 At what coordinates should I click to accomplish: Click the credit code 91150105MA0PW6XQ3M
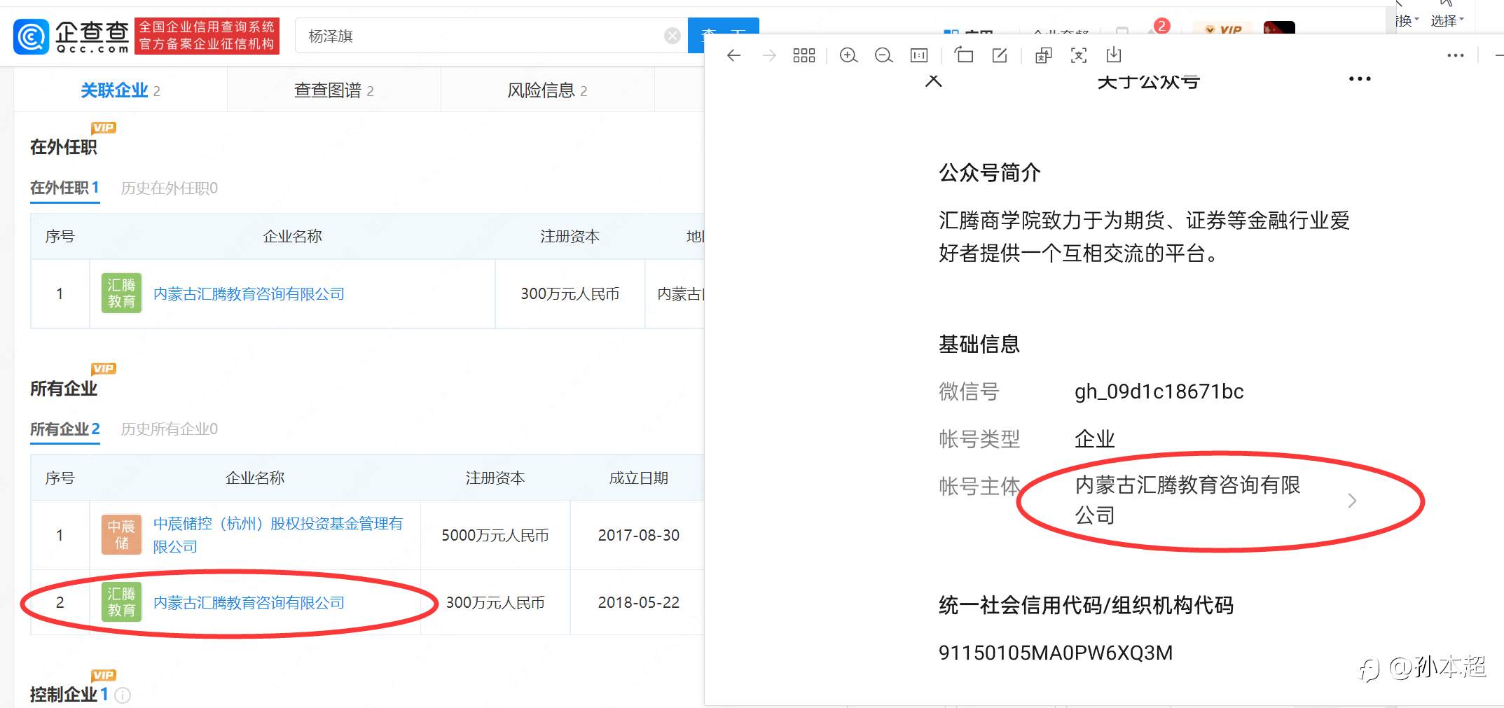tap(1055, 653)
